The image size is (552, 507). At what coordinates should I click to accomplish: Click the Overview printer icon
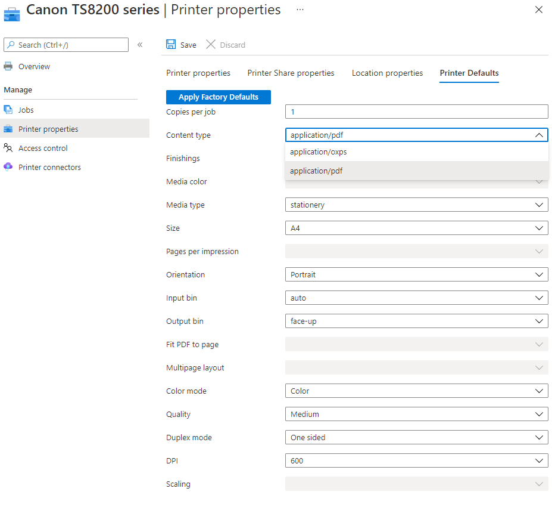pos(8,66)
